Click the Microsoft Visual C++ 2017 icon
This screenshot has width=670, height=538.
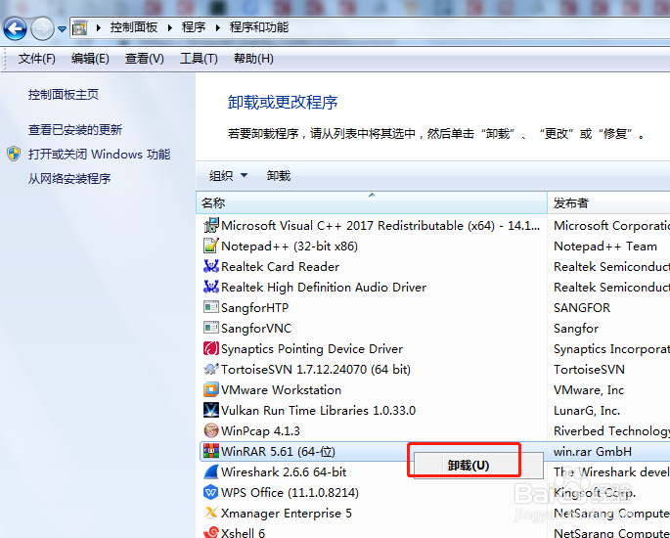pyautogui.click(x=210, y=225)
